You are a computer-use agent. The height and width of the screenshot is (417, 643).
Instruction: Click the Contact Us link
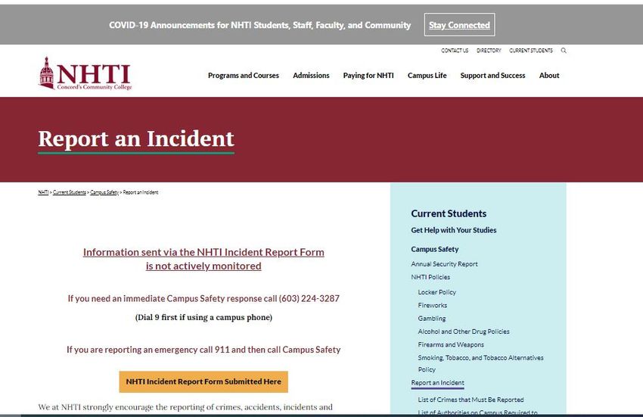[455, 51]
